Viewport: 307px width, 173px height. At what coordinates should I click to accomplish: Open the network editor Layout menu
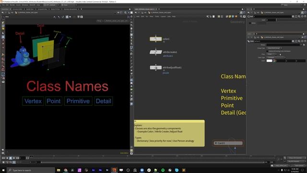point(163,16)
